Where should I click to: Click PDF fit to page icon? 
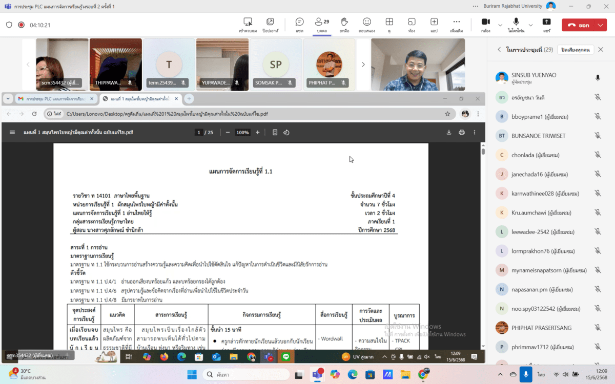(x=275, y=132)
